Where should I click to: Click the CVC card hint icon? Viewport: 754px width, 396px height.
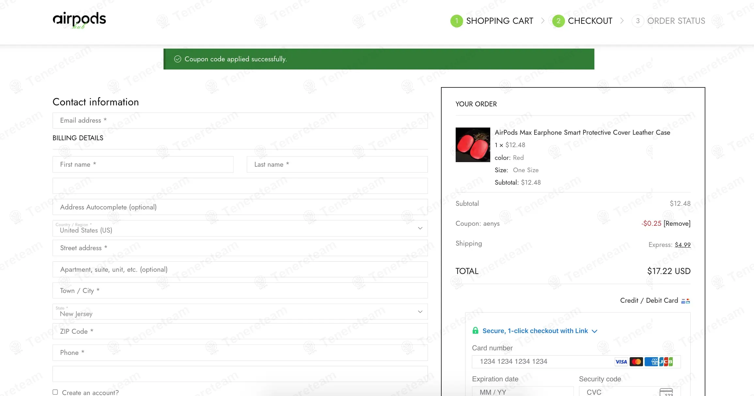[666, 392]
